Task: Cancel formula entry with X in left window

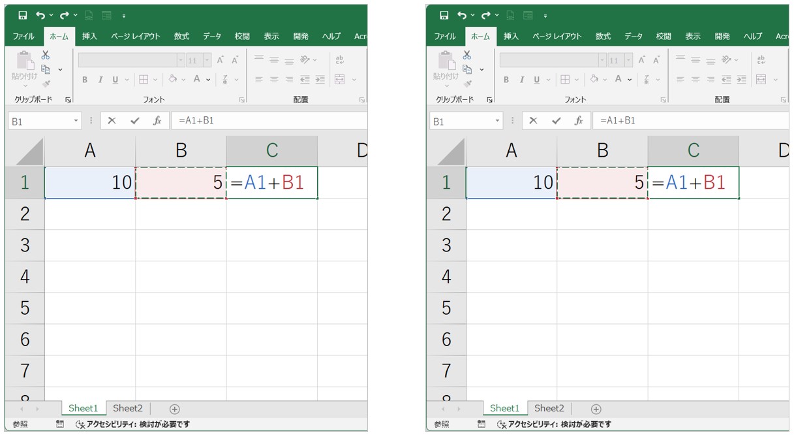Action: [112, 121]
